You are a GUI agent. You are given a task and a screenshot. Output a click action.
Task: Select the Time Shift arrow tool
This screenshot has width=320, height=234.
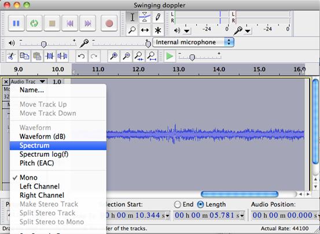pos(145,30)
